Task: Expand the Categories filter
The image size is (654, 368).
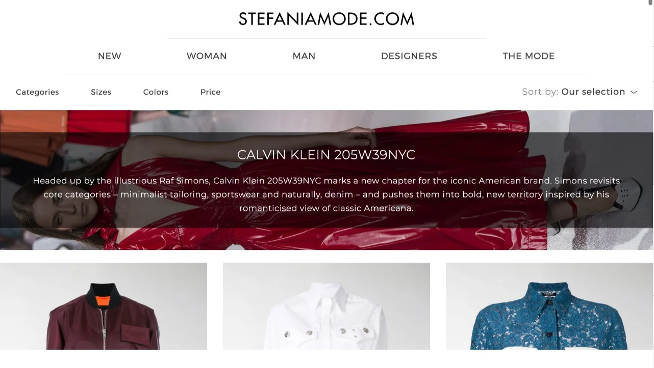Action: [37, 92]
